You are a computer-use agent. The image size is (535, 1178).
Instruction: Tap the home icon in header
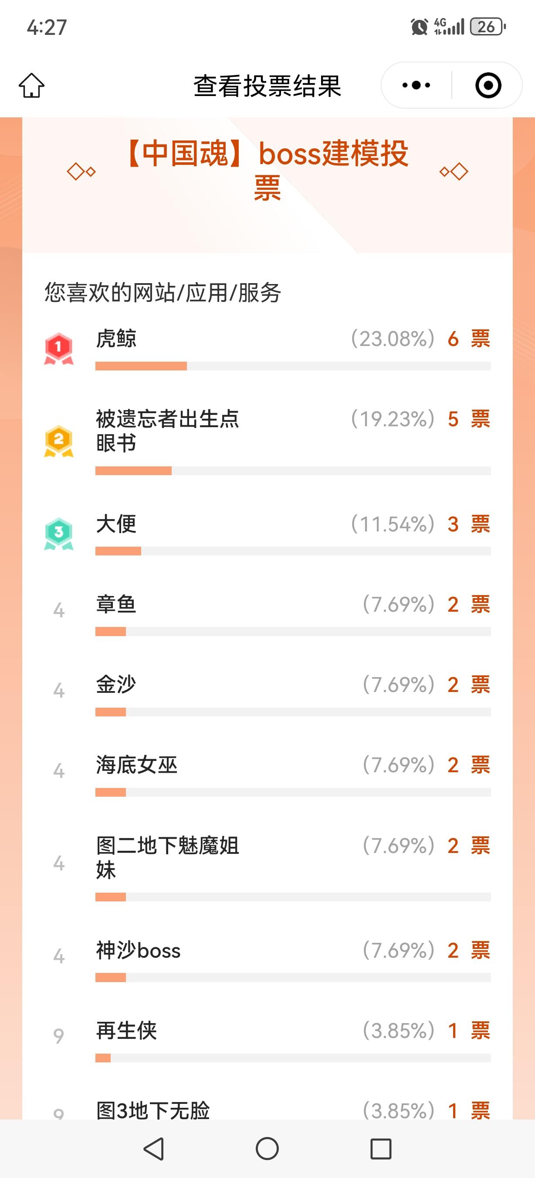coord(31,86)
